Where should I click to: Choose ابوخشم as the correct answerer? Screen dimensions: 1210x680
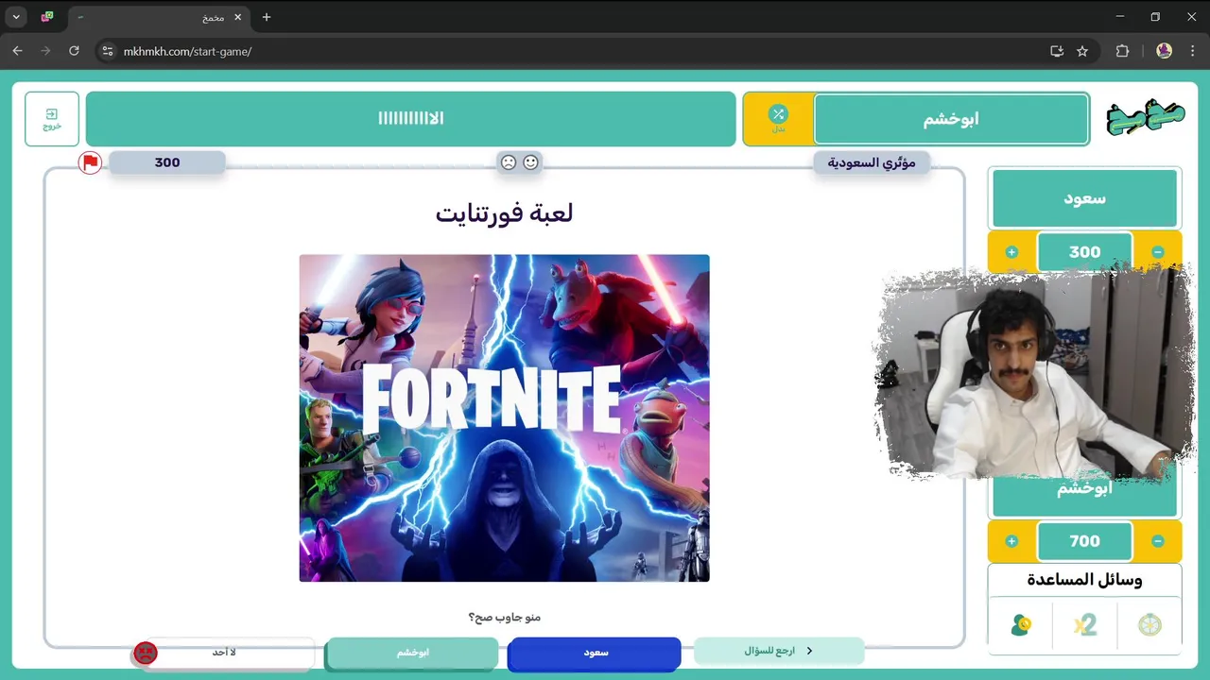412,653
